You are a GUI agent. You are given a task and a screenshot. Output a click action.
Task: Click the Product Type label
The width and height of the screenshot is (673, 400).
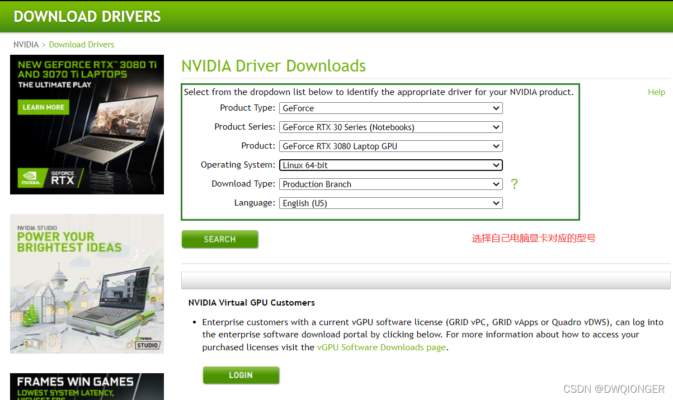point(248,108)
